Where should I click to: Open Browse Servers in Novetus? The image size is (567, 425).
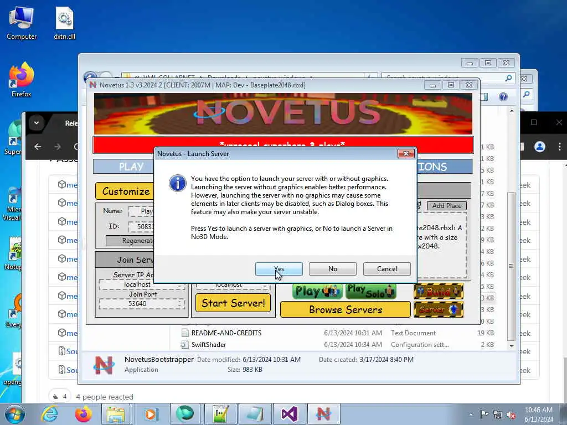point(346,310)
